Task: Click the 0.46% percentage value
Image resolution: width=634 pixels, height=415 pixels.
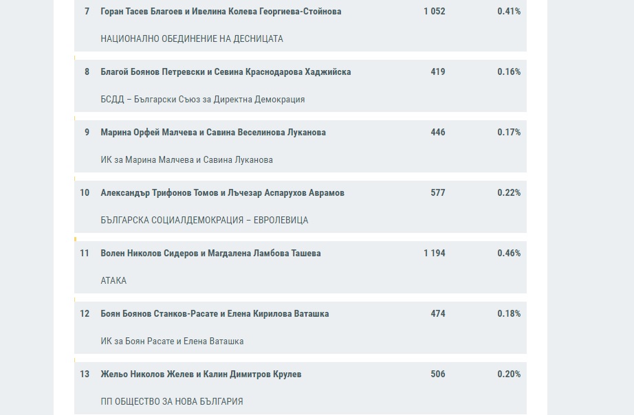Action: (x=509, y=254)
